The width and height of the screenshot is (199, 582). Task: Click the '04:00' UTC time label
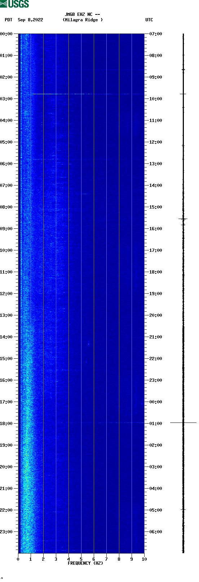pyautogui.click(x=156, y=489)
